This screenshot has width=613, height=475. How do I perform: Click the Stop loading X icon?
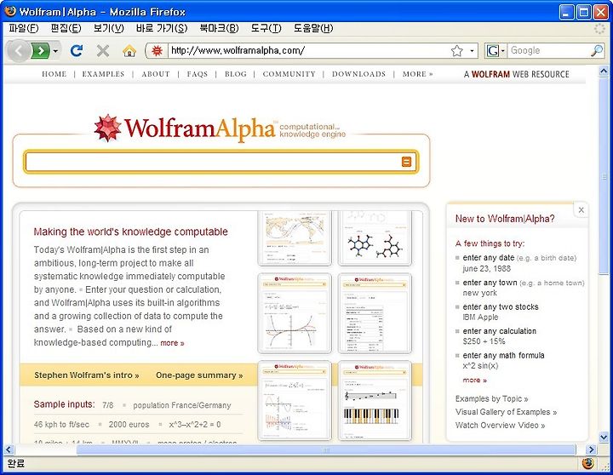click(103, 50)
